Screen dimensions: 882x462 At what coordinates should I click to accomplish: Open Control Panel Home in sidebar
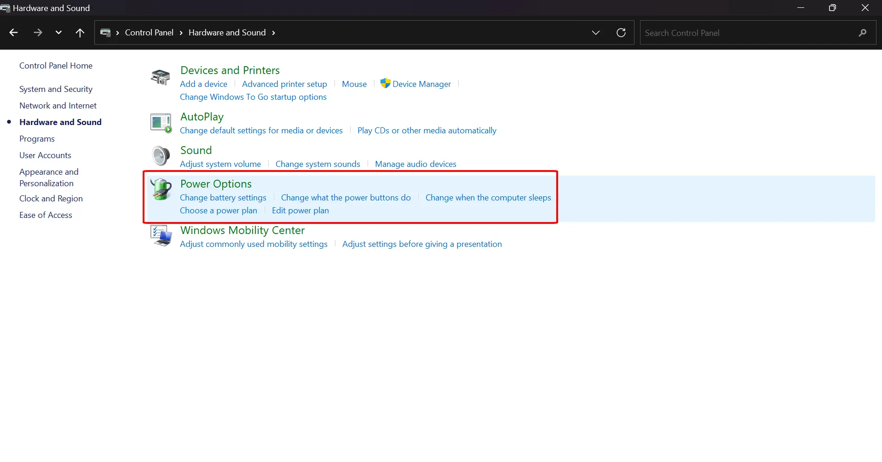click(x=56, y=66)
